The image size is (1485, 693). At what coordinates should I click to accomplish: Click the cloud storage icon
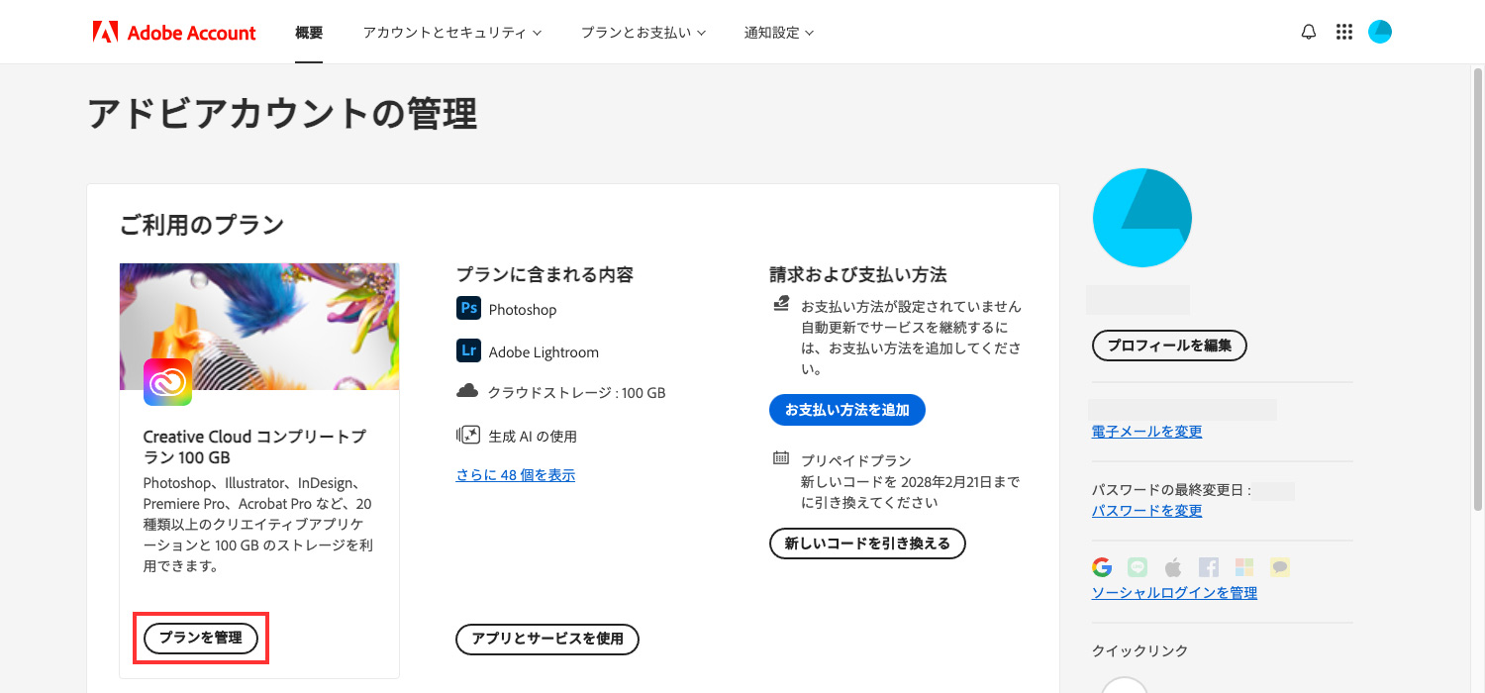point(467,391)
